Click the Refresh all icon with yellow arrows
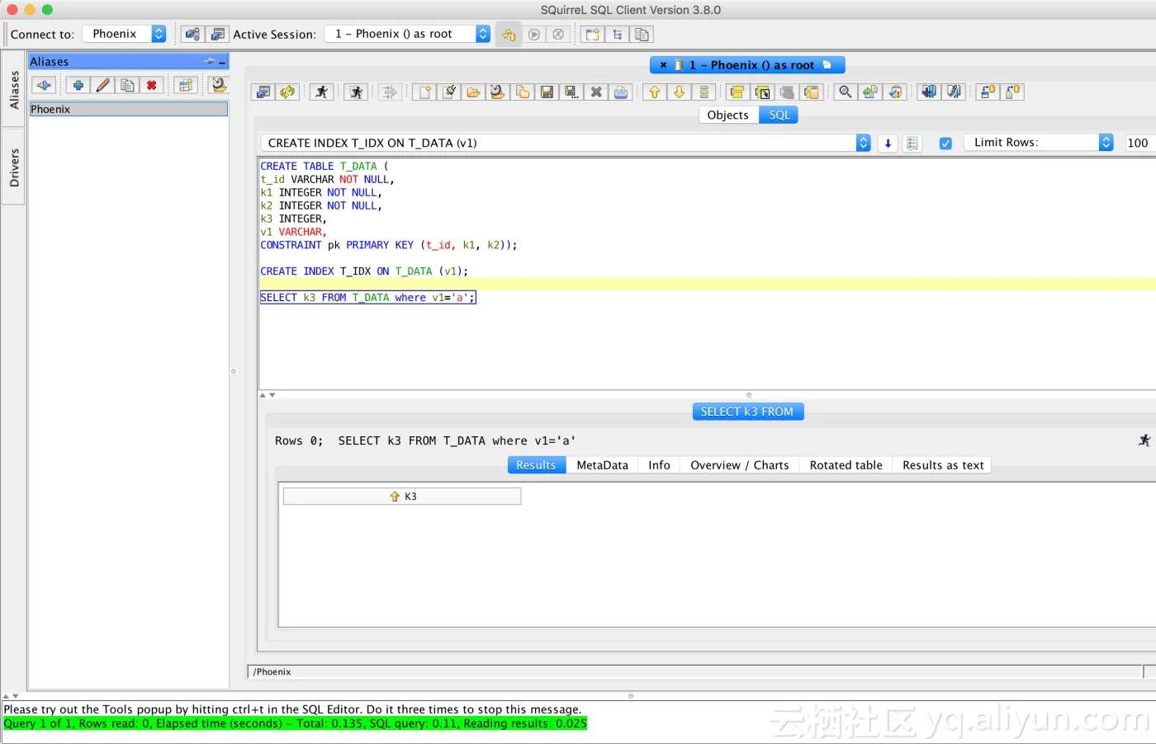Screen dimensions: 1156x744 pos(287,92)
